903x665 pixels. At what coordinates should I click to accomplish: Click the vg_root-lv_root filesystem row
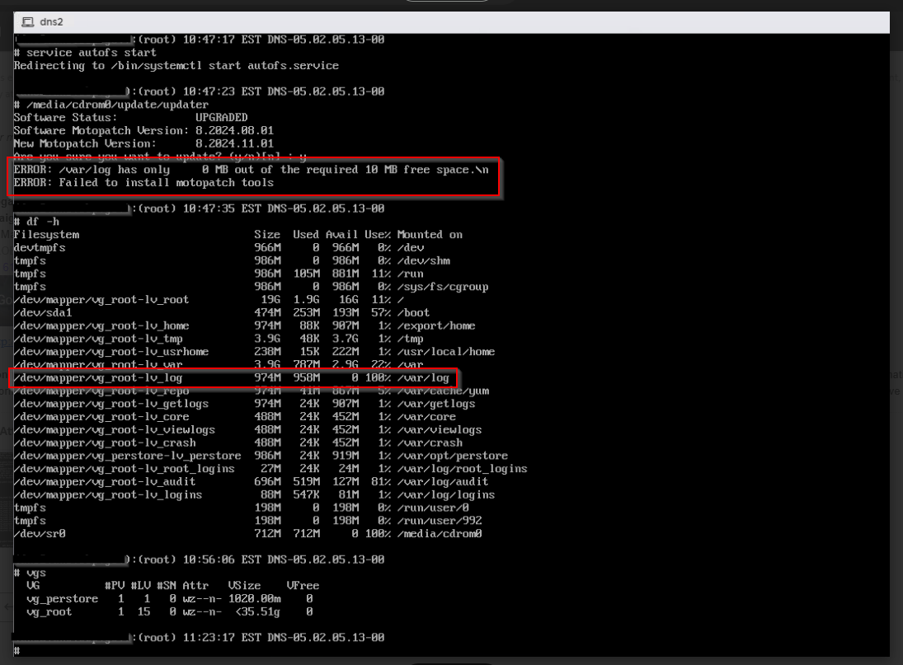[x=209, y=300]
